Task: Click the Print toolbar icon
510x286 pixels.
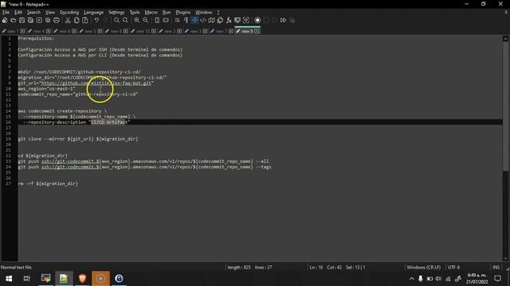Action: coord(57,20)
